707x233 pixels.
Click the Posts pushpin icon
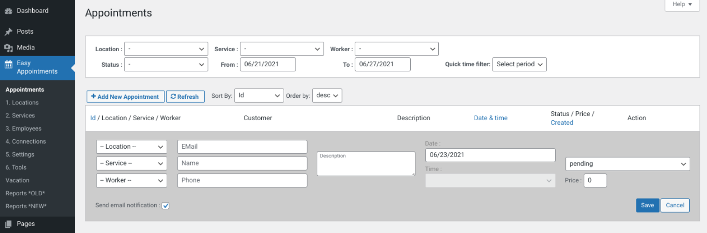(x=8, y=32)
